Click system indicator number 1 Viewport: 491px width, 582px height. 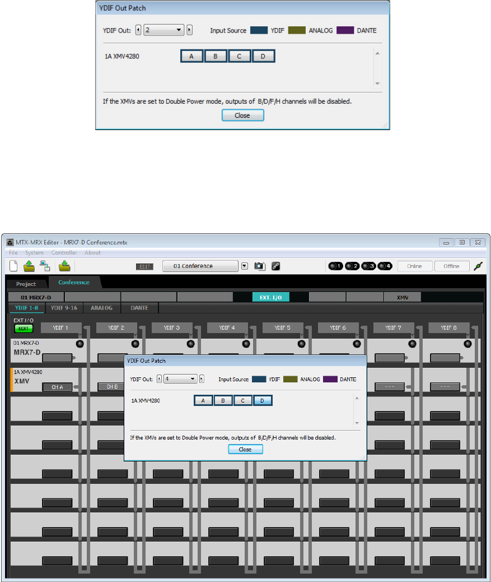(336, 266)
